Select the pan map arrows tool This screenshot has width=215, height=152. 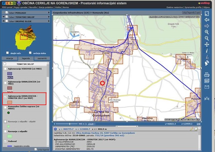pyautogui.click(x=207, y=44)
